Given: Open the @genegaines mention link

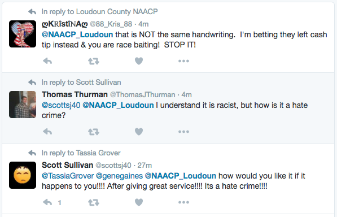Looking at the screenshot, I should click(x=119, y=176).
